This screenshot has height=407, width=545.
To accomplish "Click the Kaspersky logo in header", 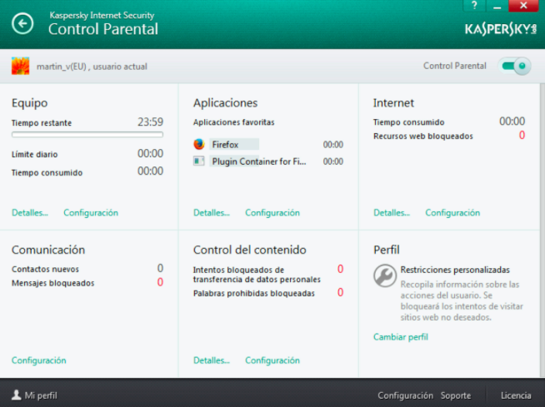I will point(501,29).
